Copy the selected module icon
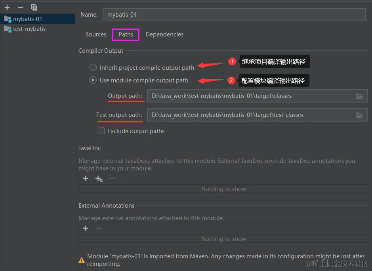The width and height of the screenshot is (372, 271). pos(34,8)
